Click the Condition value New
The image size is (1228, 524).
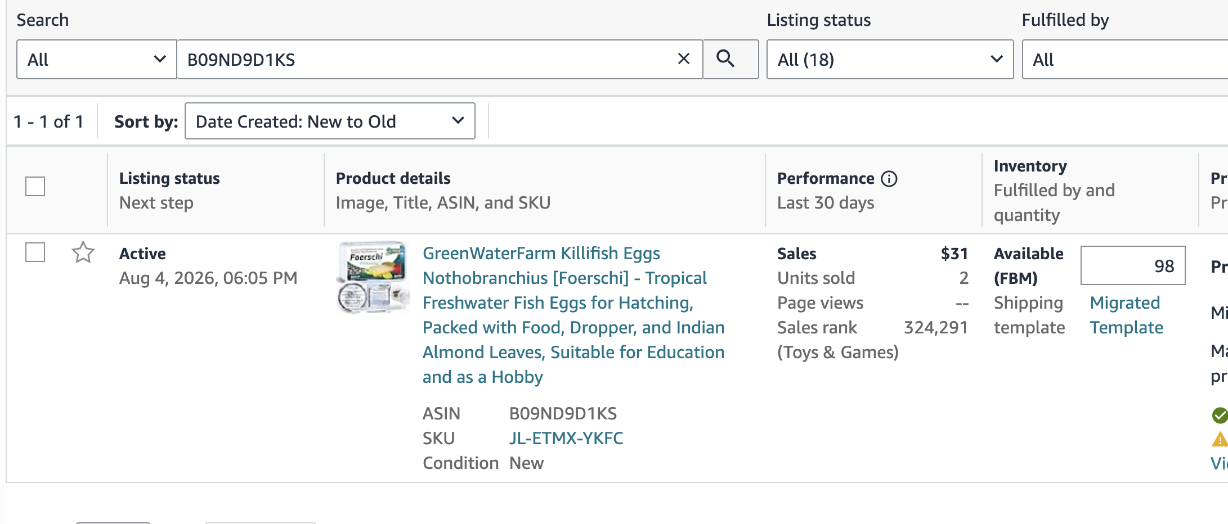[x=526, y=463]
